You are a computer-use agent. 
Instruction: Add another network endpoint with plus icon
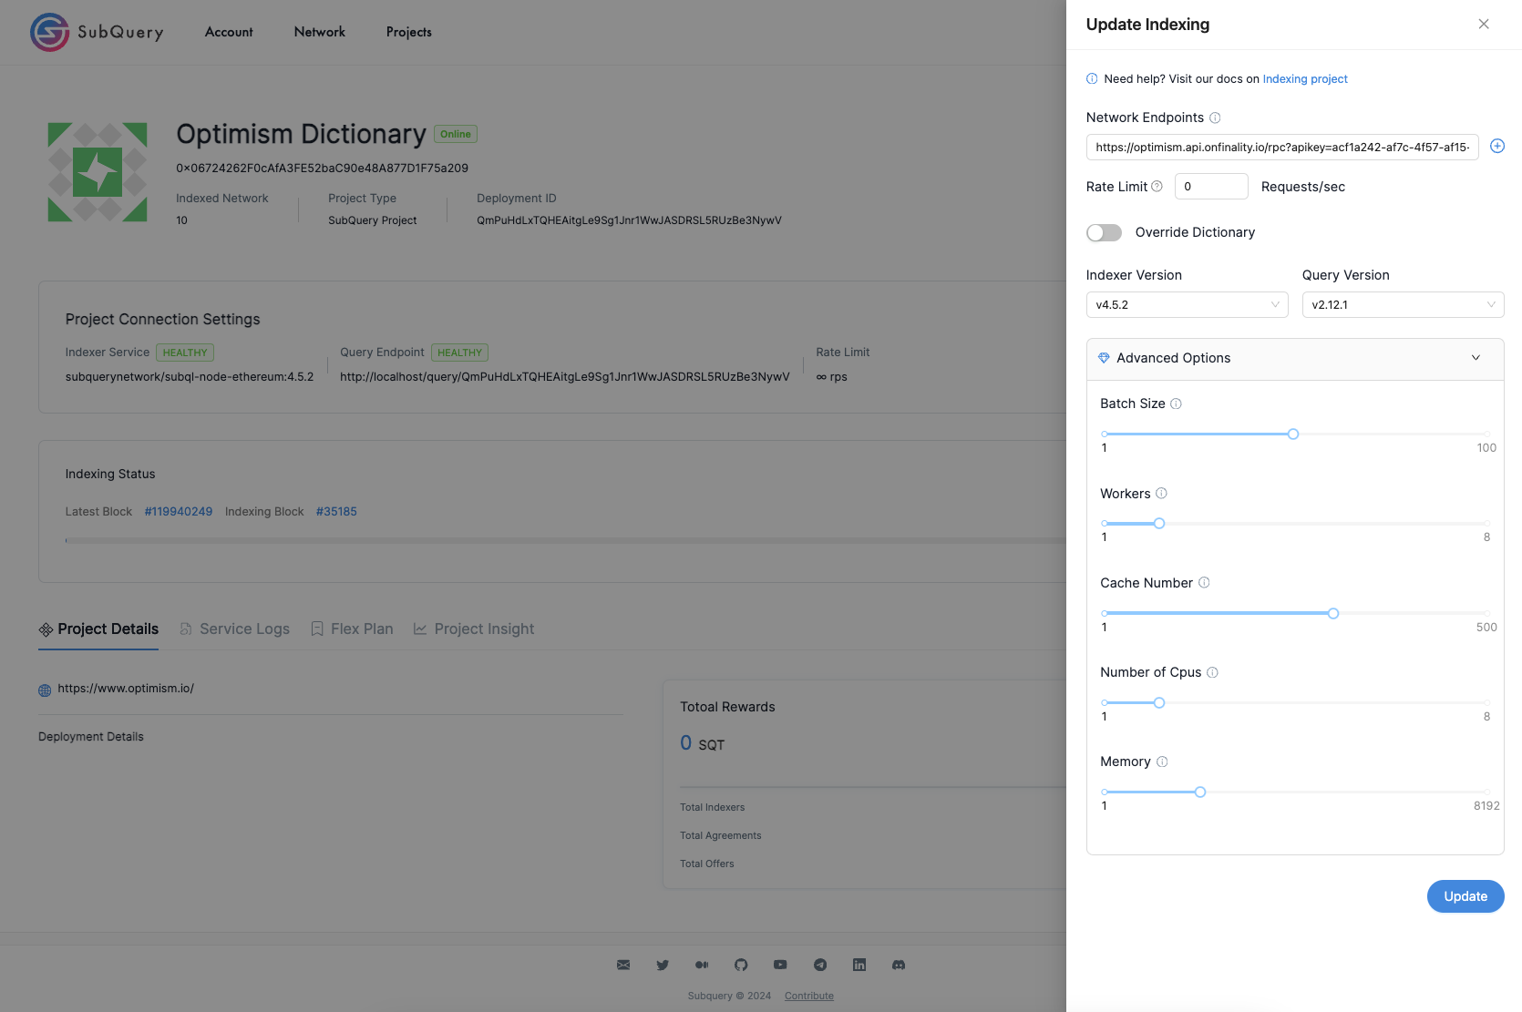[1497, 146]
